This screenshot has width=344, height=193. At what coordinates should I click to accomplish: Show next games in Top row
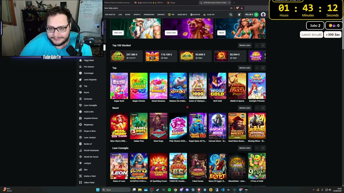(263, 68)
